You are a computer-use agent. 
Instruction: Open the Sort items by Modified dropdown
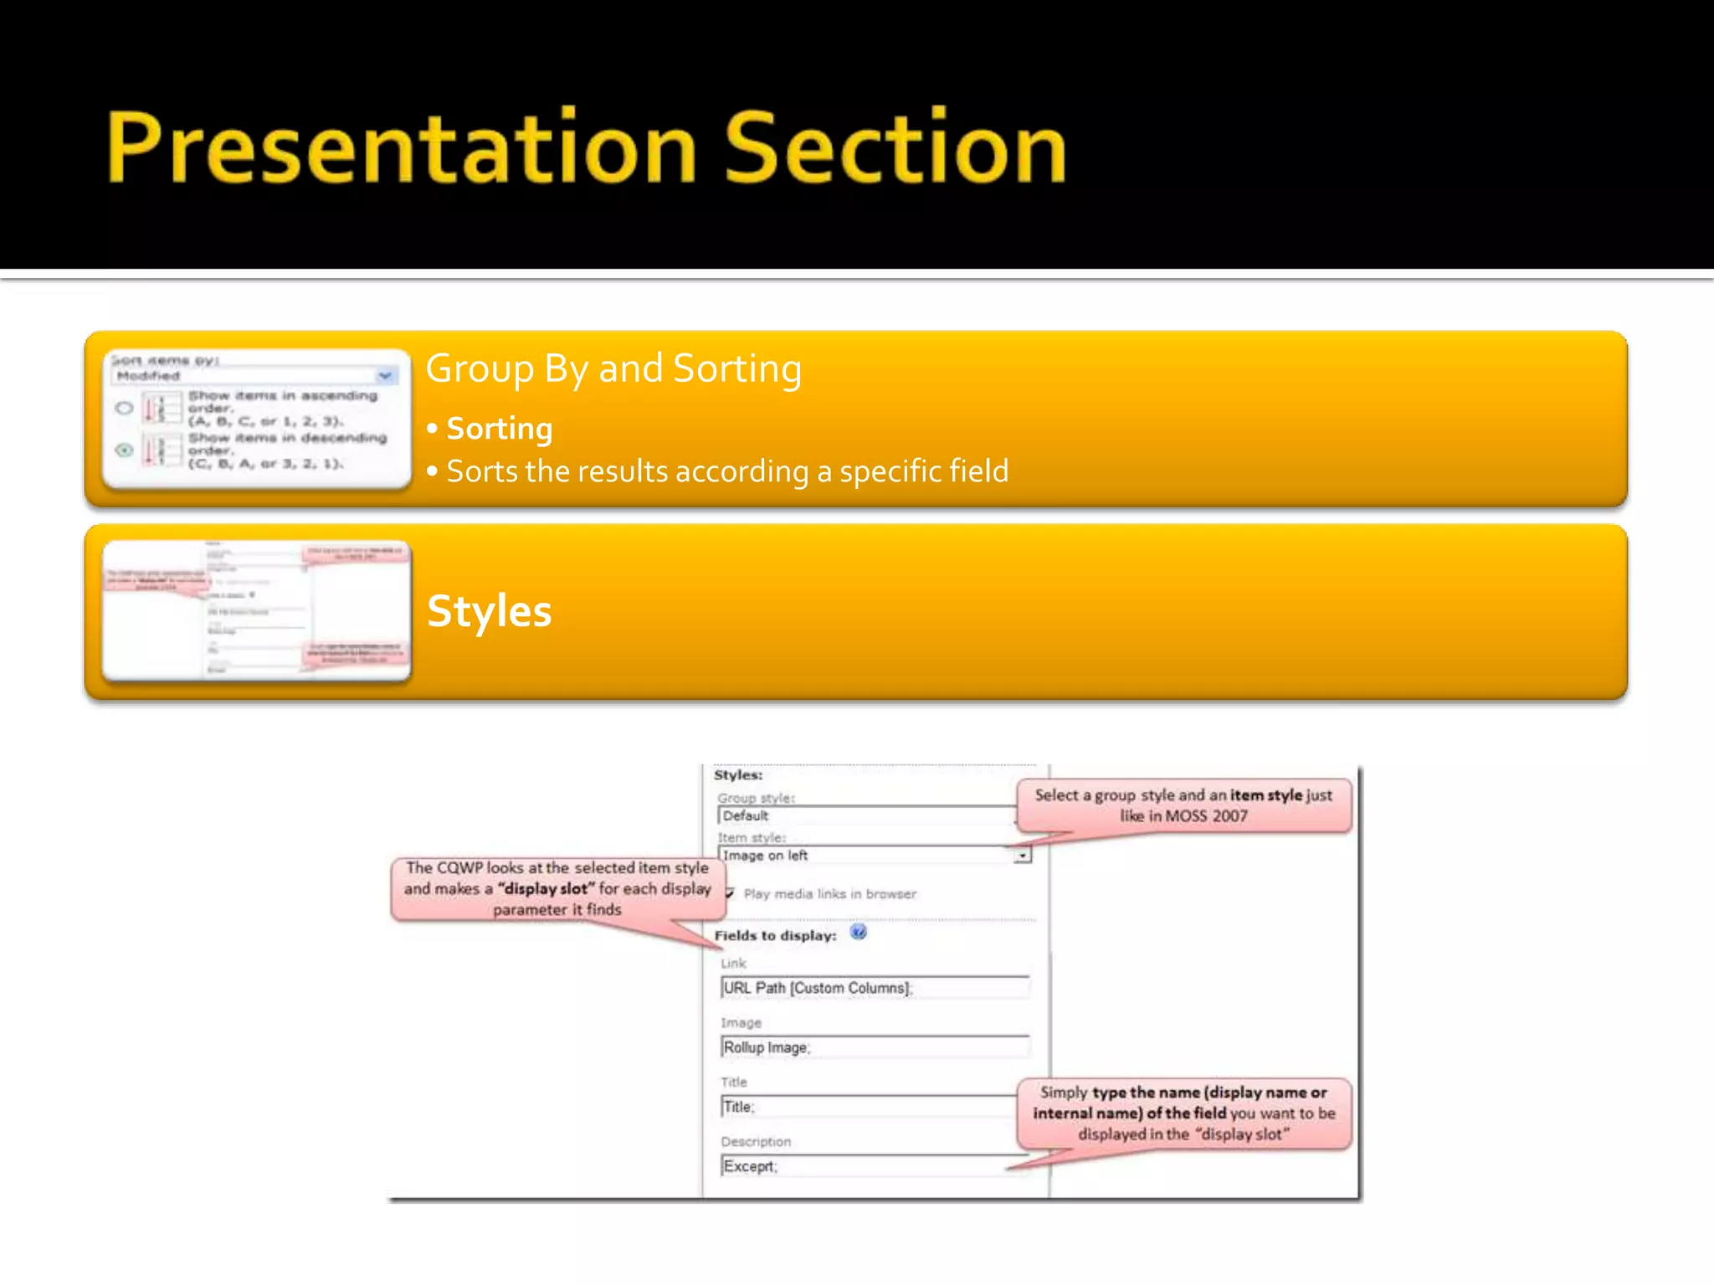(x=254, y=376)
